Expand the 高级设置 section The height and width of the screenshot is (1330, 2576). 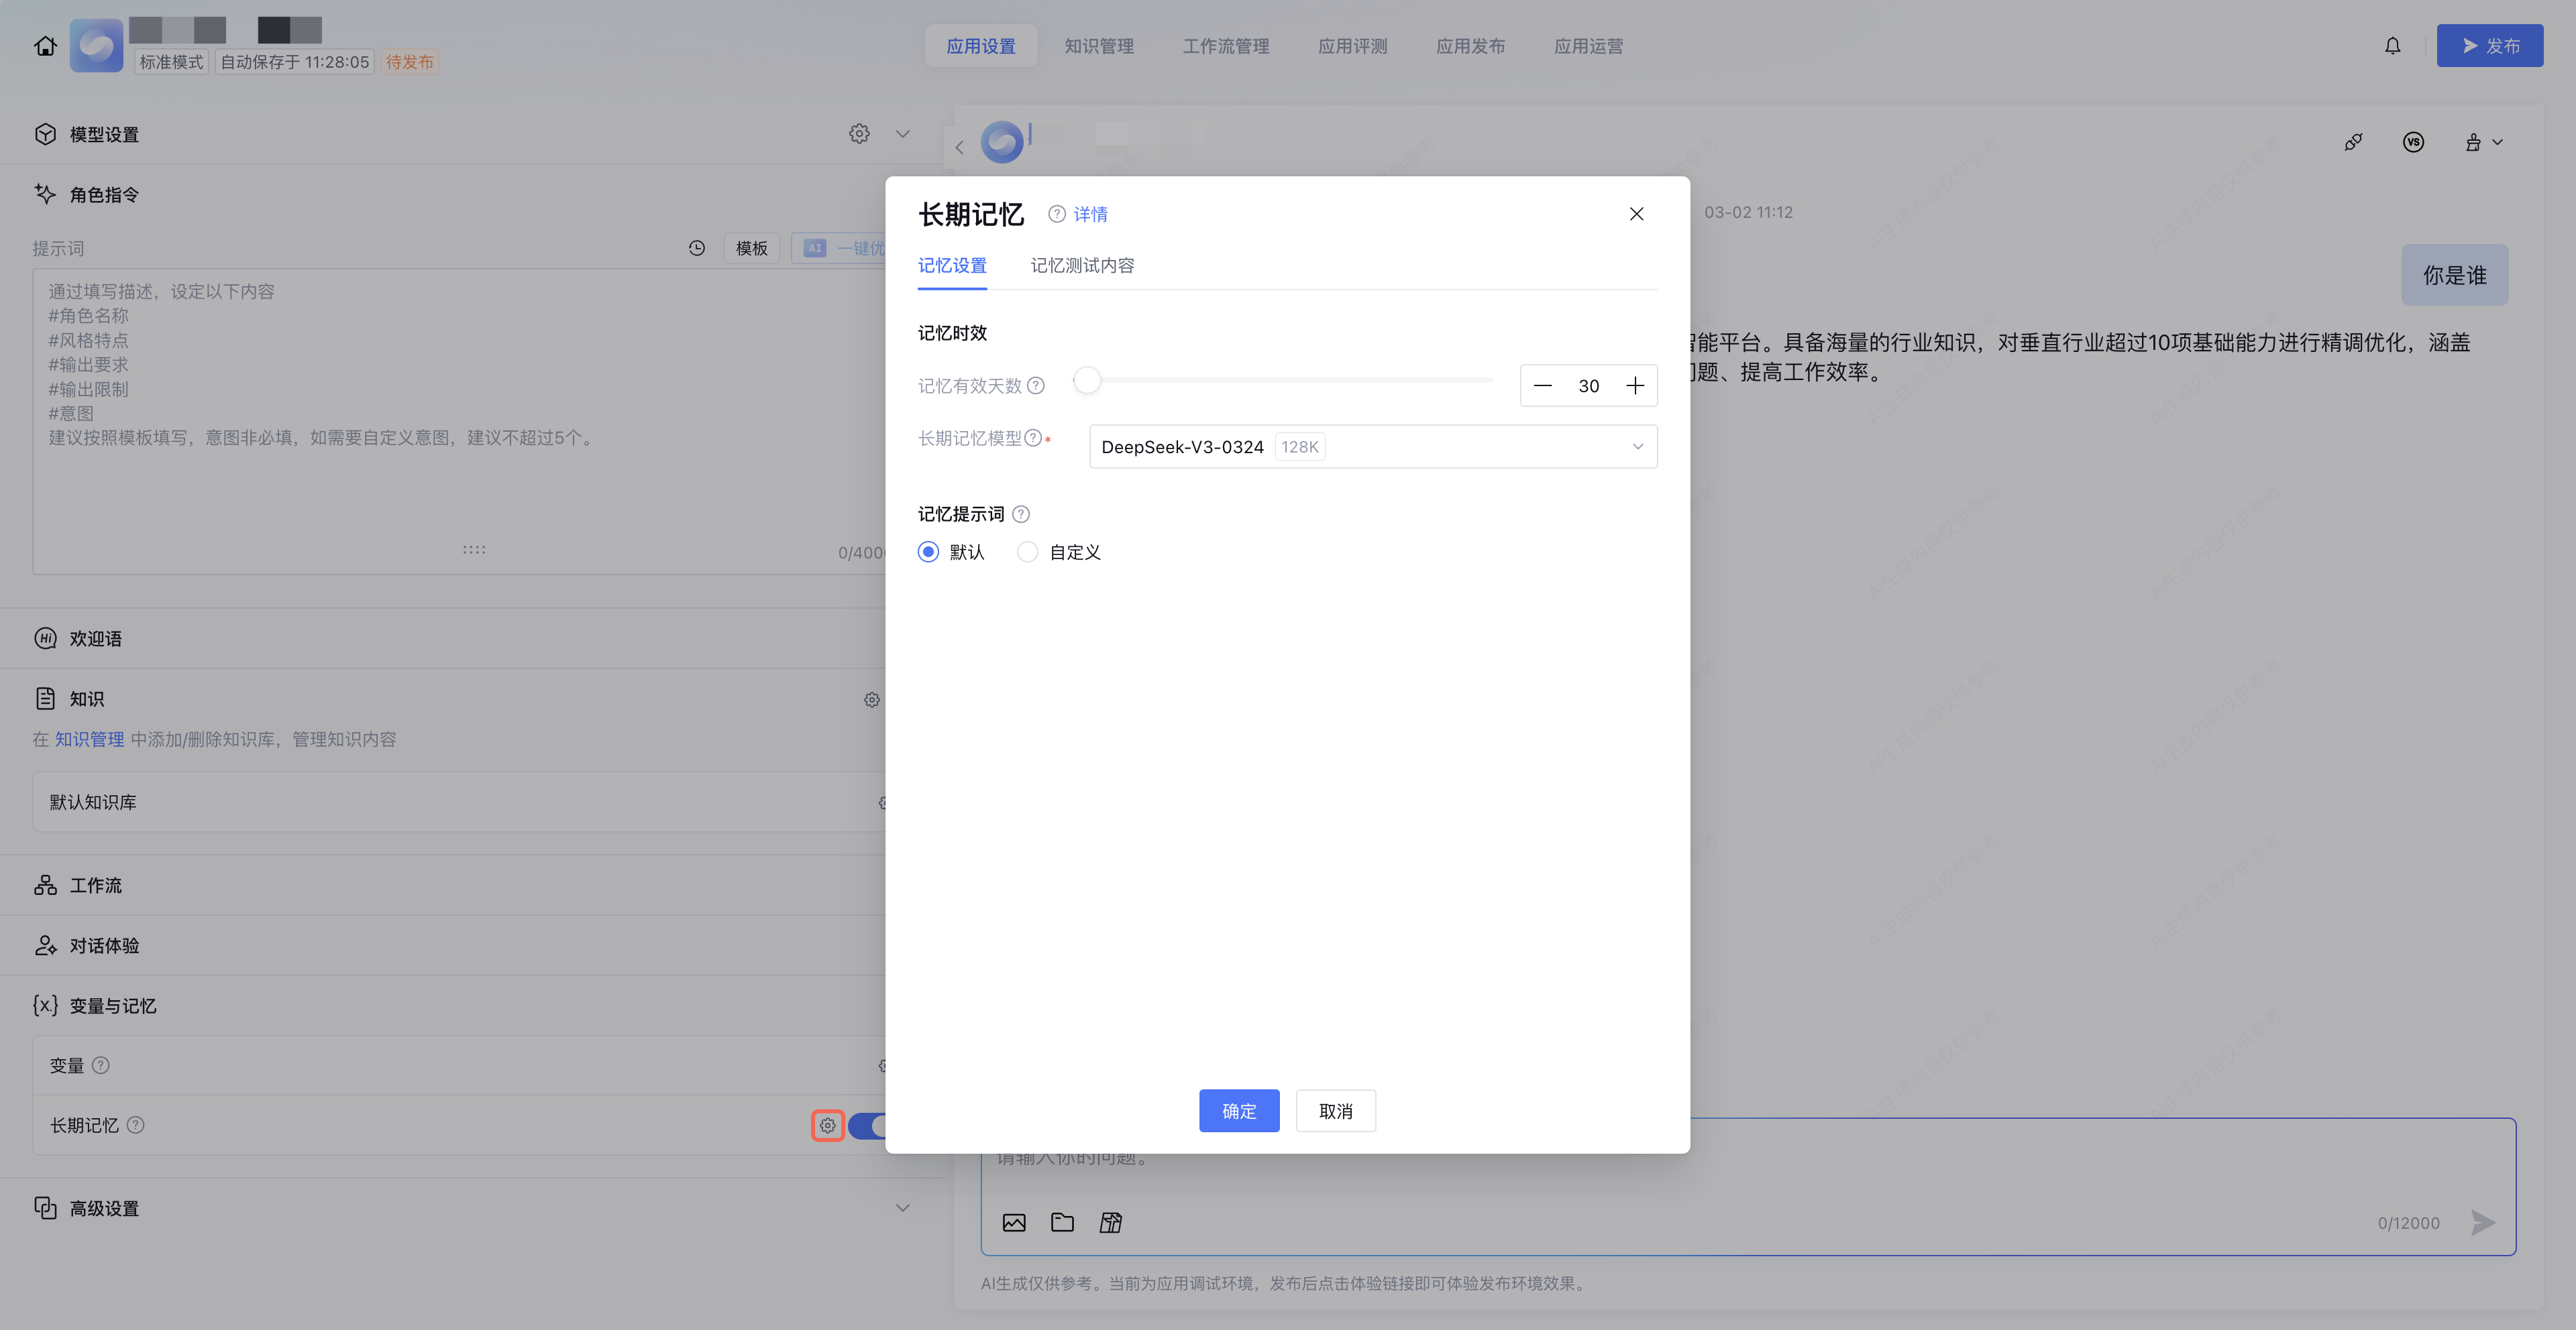point(902,1208)
